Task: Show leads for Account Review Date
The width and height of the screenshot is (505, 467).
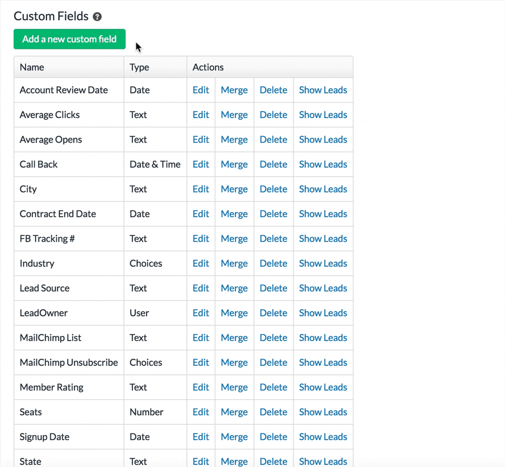Action: pos(323,90)
